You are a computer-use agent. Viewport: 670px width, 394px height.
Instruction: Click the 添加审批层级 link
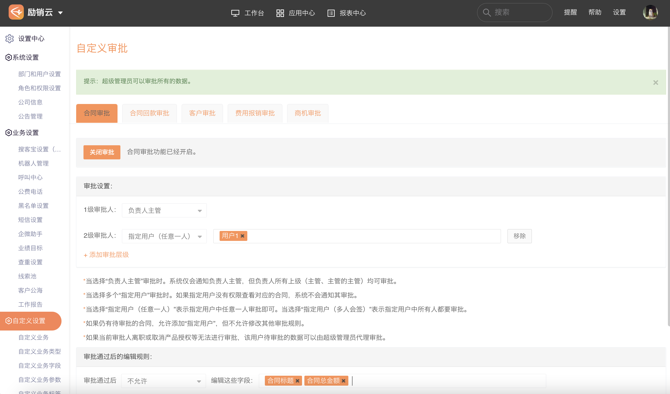[106, 255]
